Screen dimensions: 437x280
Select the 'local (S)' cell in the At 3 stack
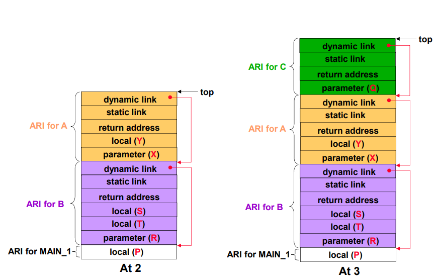[348, 213]
